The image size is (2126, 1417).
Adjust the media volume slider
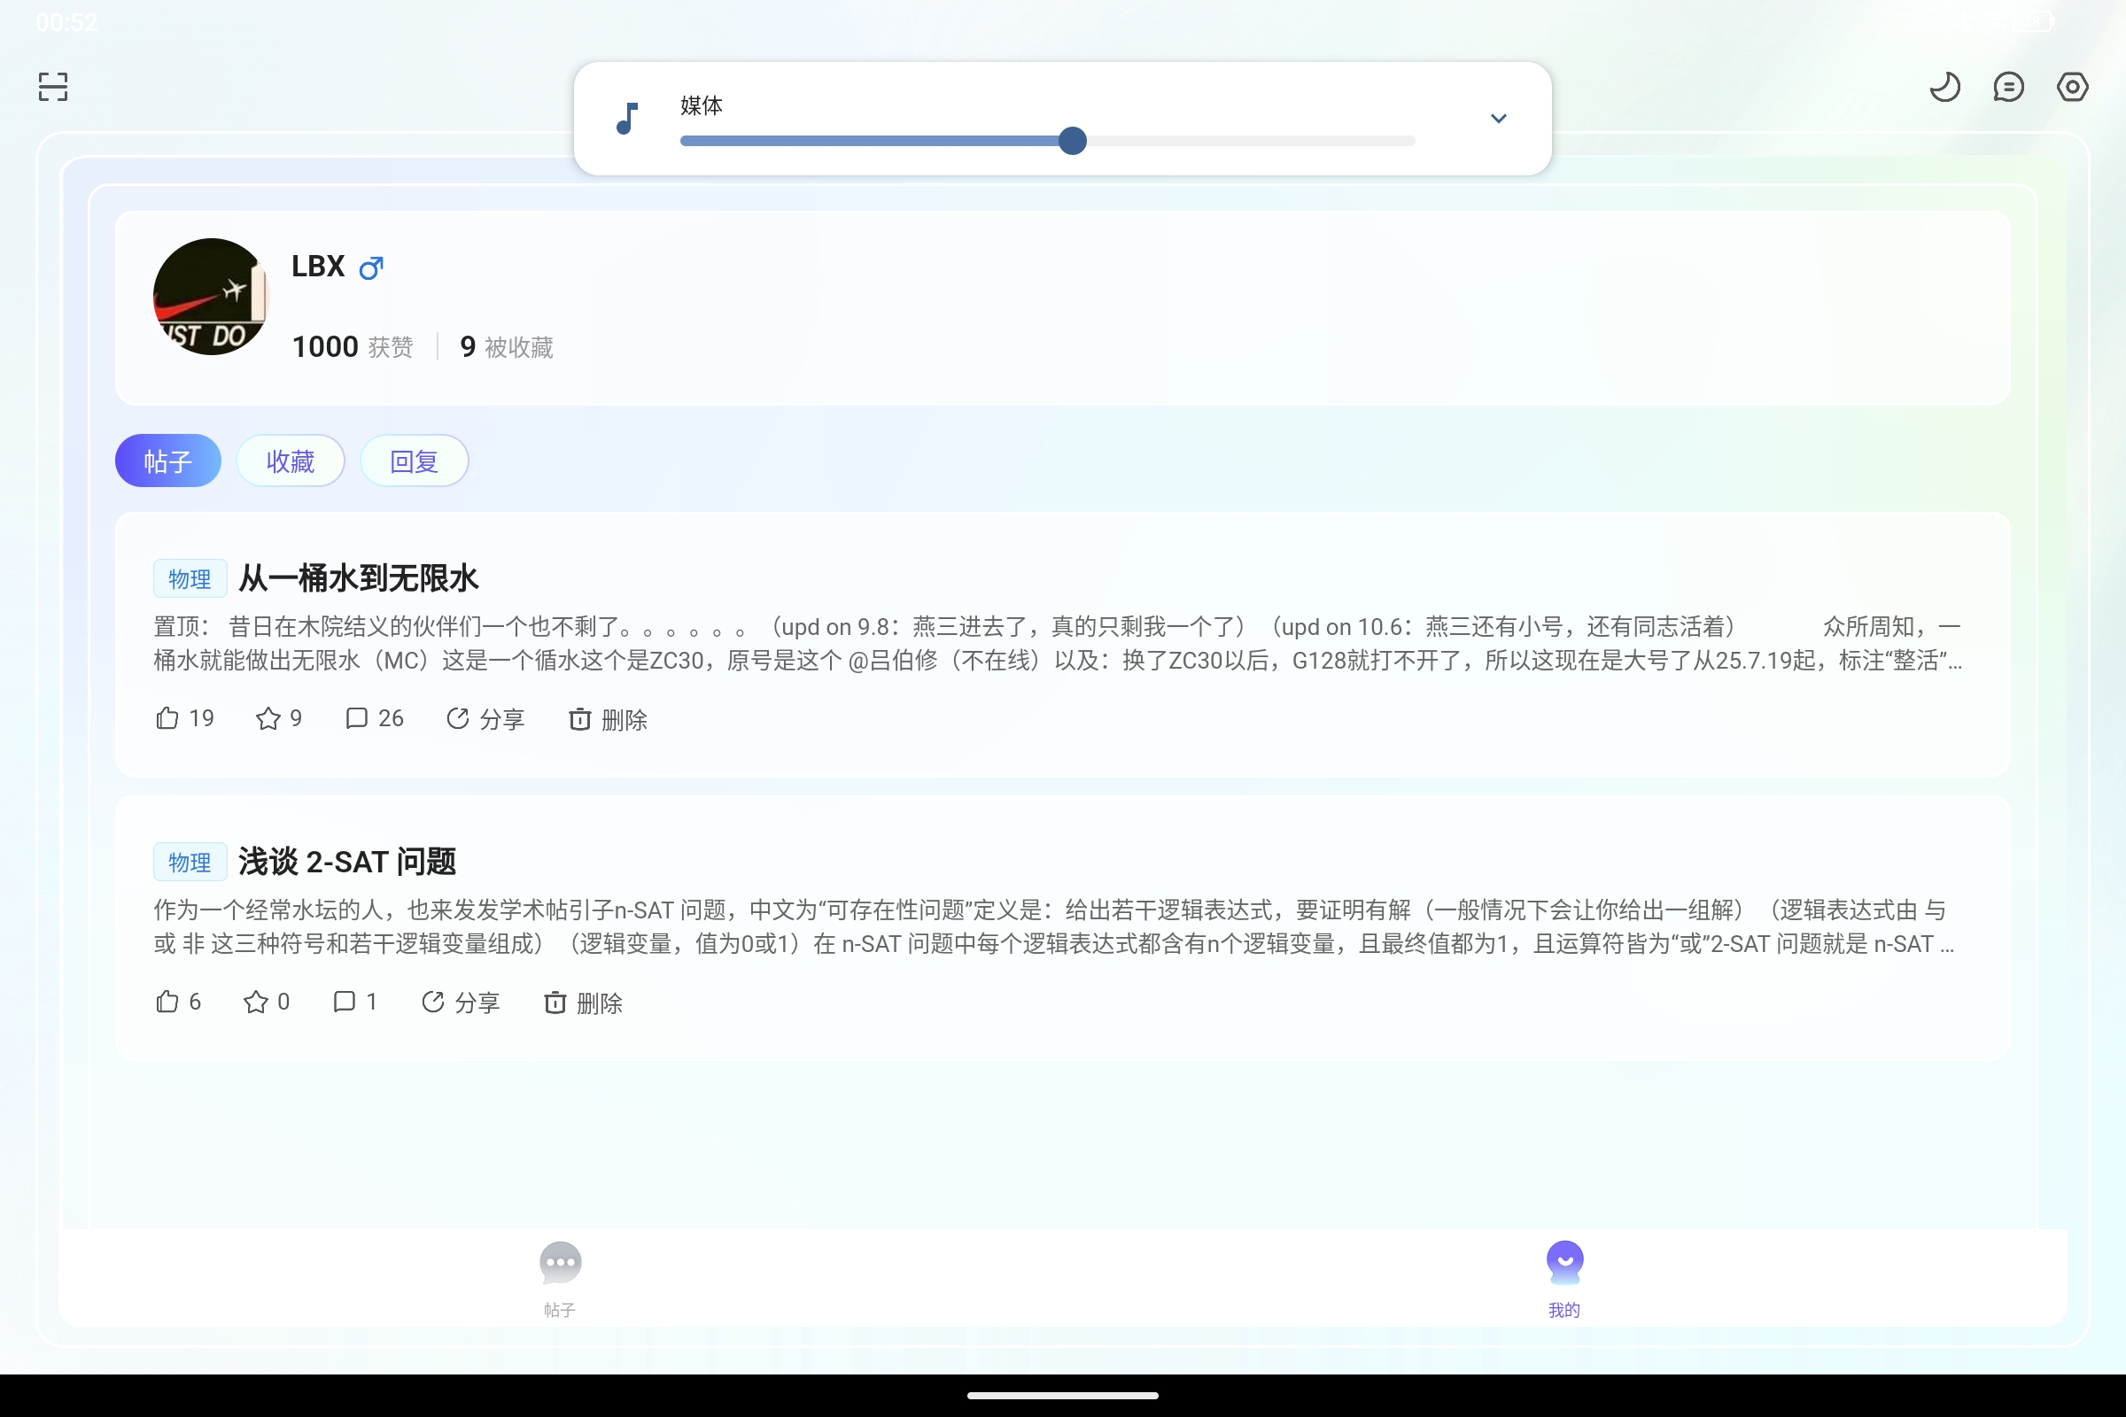1072,141
